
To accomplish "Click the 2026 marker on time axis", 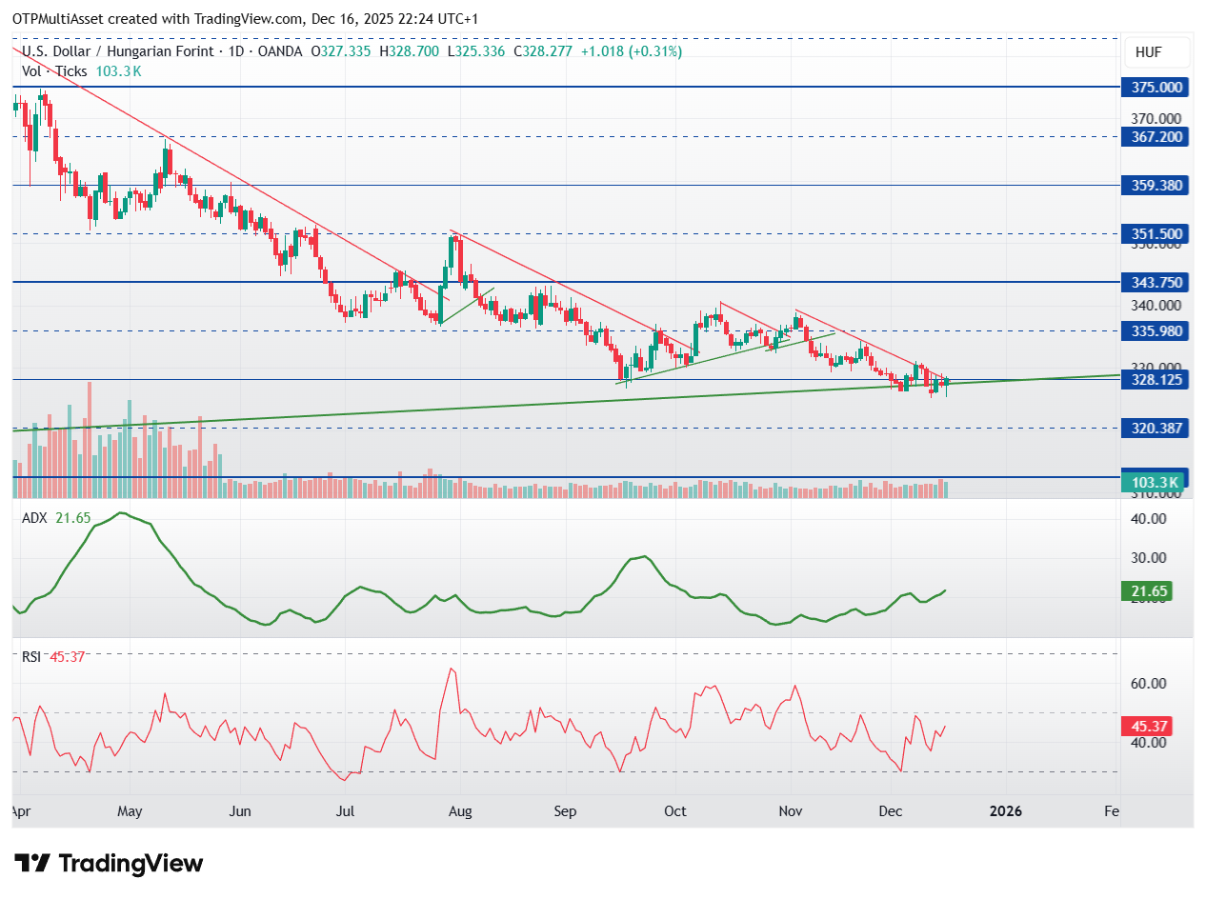I will pyautogui.click(x=1006, y=811).
